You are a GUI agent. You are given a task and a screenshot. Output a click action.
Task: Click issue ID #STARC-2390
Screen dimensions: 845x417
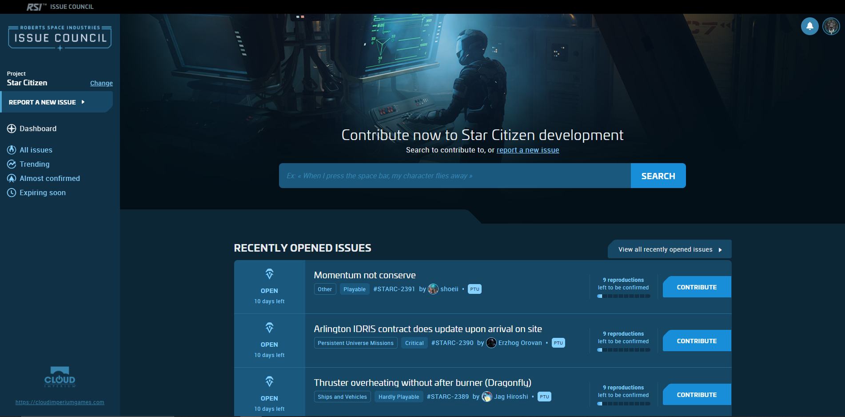click(452, 343)
